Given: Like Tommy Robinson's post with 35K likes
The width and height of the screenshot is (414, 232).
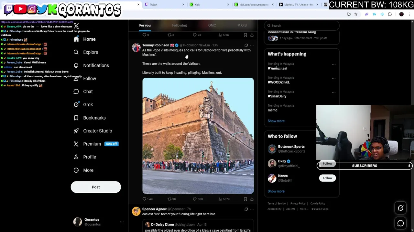Looking at the screenshot, I should point(198,199).
